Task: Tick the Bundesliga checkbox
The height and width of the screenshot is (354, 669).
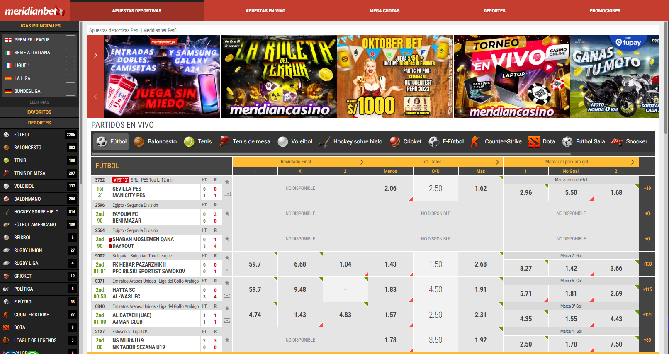Action: click(x=71, y=91)
